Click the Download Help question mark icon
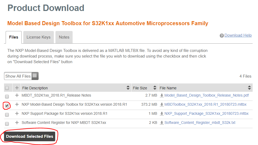The height and width of the screenshot is (145, 258). pyautogui.click(x=222, y=36)
